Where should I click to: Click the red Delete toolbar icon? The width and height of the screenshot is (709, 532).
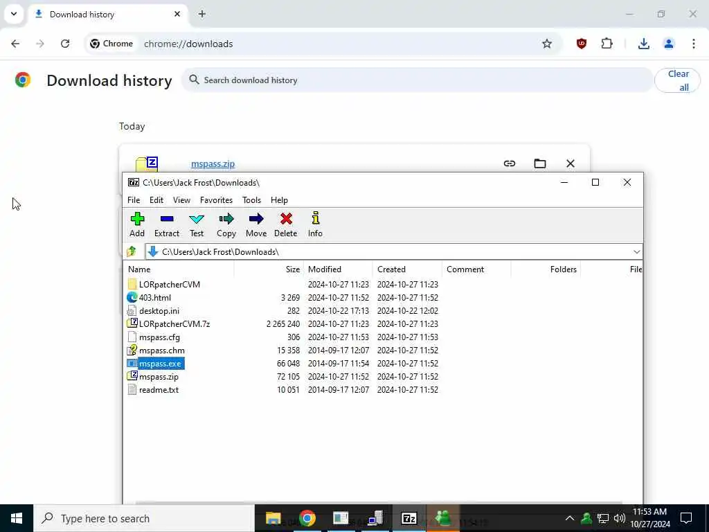tap(286, 225)
